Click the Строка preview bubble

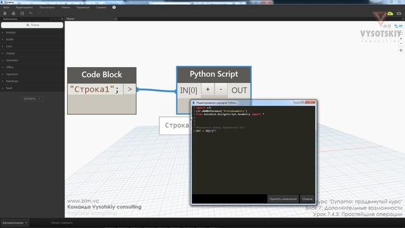[x=175, y=125]
